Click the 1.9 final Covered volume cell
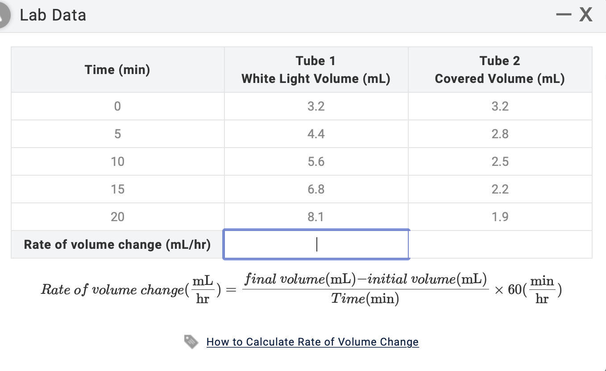 click(x=500, y=217)
